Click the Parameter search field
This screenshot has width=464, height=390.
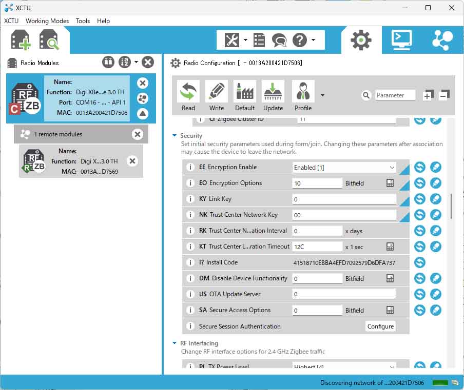point(394,95)
